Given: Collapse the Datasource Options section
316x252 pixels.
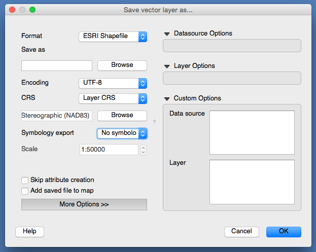Looking at the screenshot, I should (x=167, y=34).
